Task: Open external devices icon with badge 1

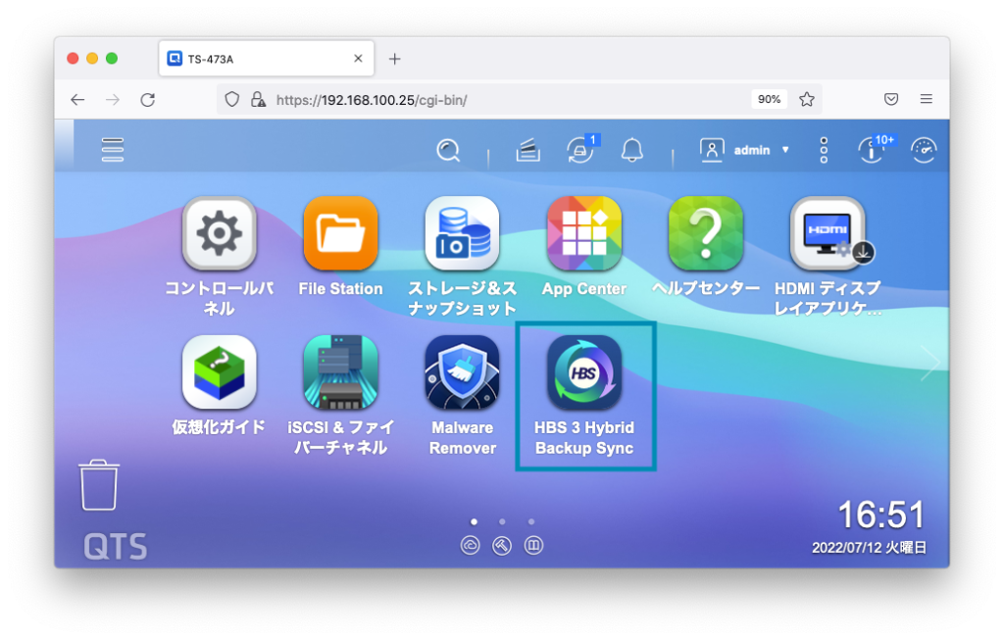Action: (580, 151)
